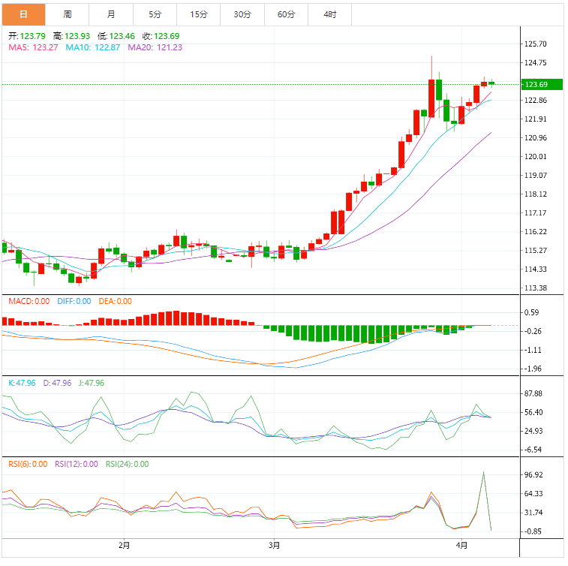Choose the 30分 interval tab
568x566 pixels.
click(242, 14)
